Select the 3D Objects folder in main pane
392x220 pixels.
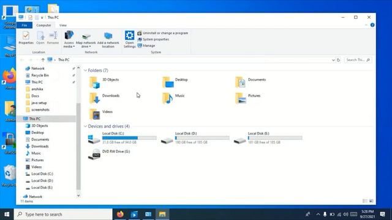(105, 82)
